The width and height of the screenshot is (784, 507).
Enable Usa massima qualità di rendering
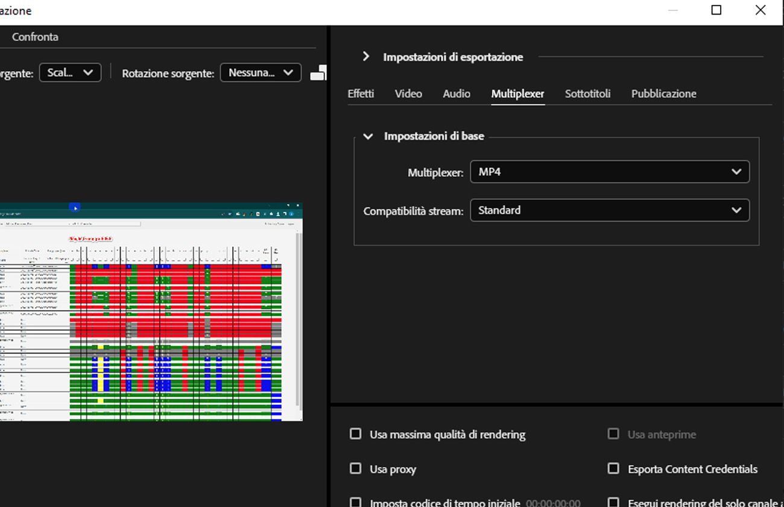click(356, 434)
